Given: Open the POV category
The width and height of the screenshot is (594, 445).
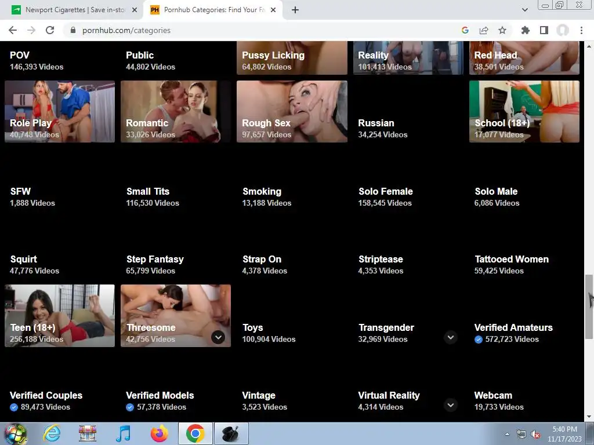Looking at the screenshot, I should (20, 55).
